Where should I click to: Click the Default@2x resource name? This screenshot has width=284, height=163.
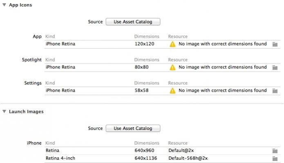[x=181, y=150]
